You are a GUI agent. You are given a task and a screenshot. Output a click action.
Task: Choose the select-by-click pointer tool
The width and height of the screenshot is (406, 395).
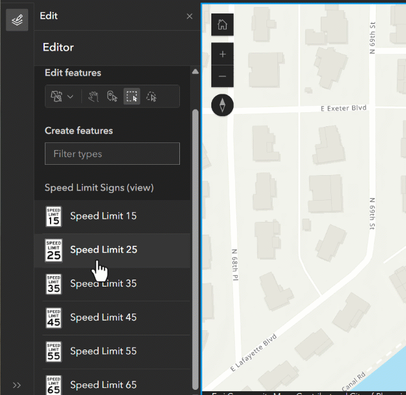(x=112, y=96)
